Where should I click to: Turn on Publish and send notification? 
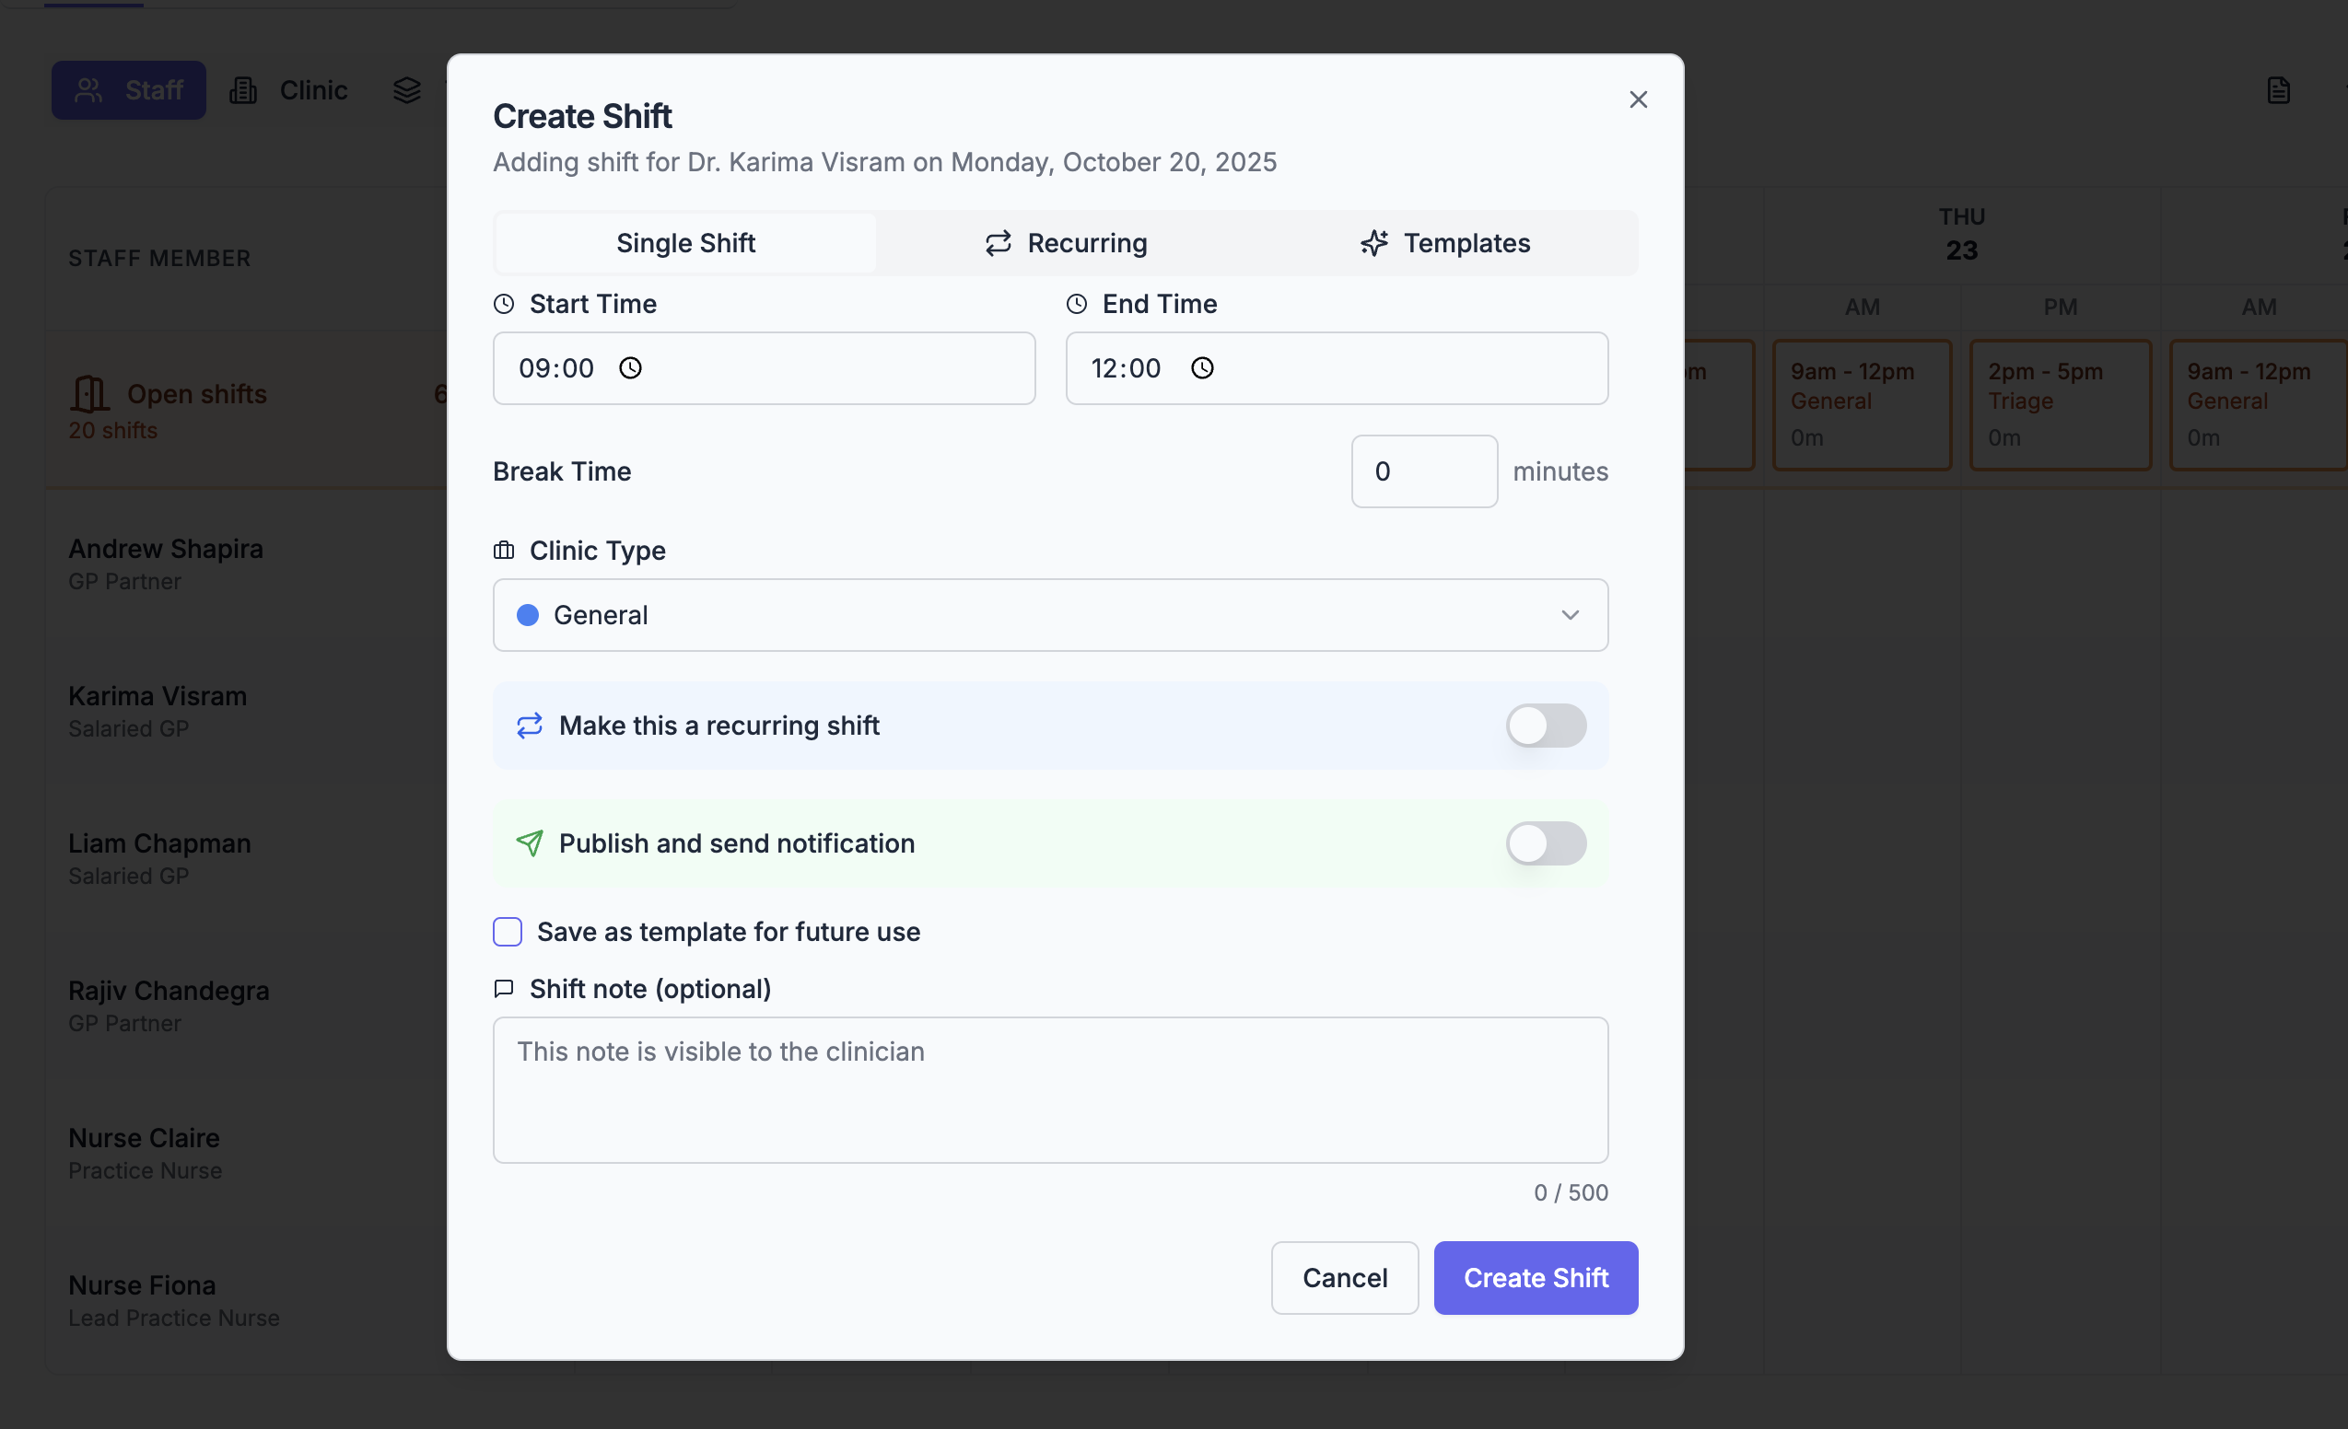[x=1546, y=843]
